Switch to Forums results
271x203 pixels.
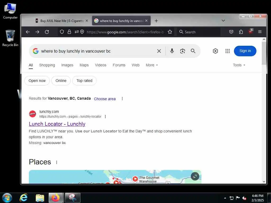point(119,65)
